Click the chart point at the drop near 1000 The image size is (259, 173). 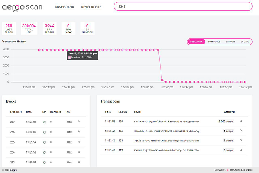[x=162, y=80]
